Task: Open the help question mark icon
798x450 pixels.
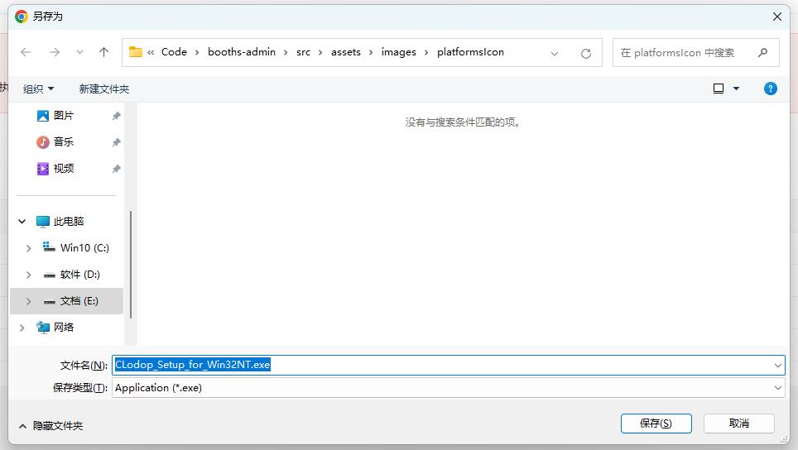Action: [771, 89]
